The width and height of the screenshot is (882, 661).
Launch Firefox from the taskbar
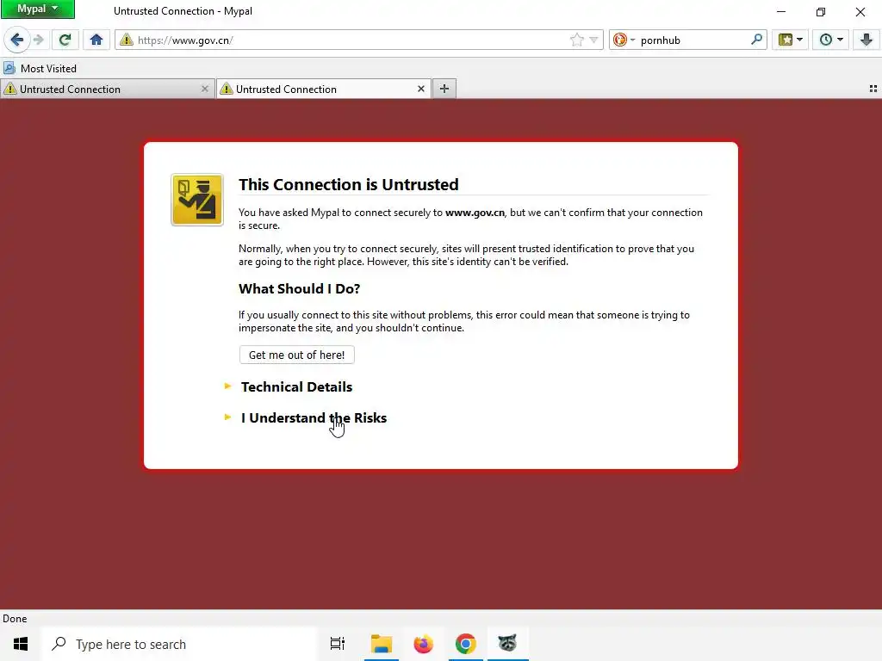point(424,644)
